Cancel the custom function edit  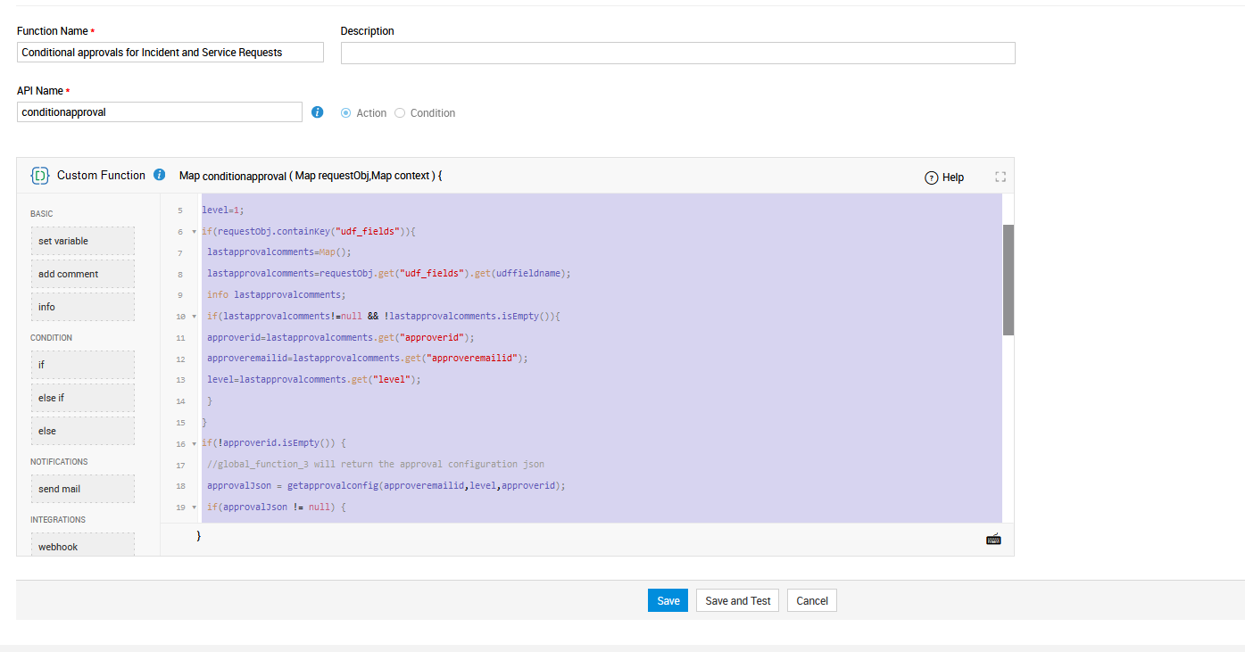pos(812,601)
